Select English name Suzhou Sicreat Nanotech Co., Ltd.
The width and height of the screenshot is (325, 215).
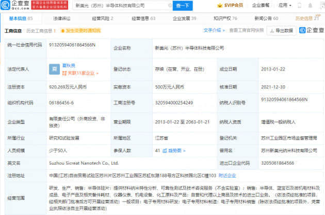pyautogui.click(x=84, y=163)
